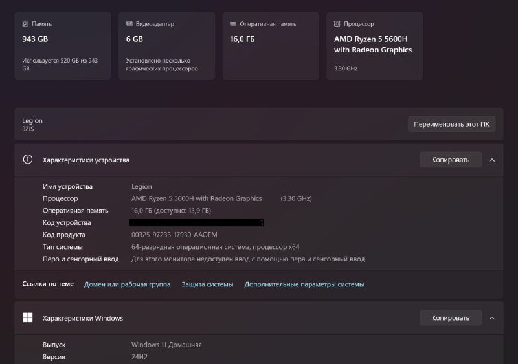Click Переименовать этот ПК button
The width and height of the screenshot is (518, 364).
point(451,124)
